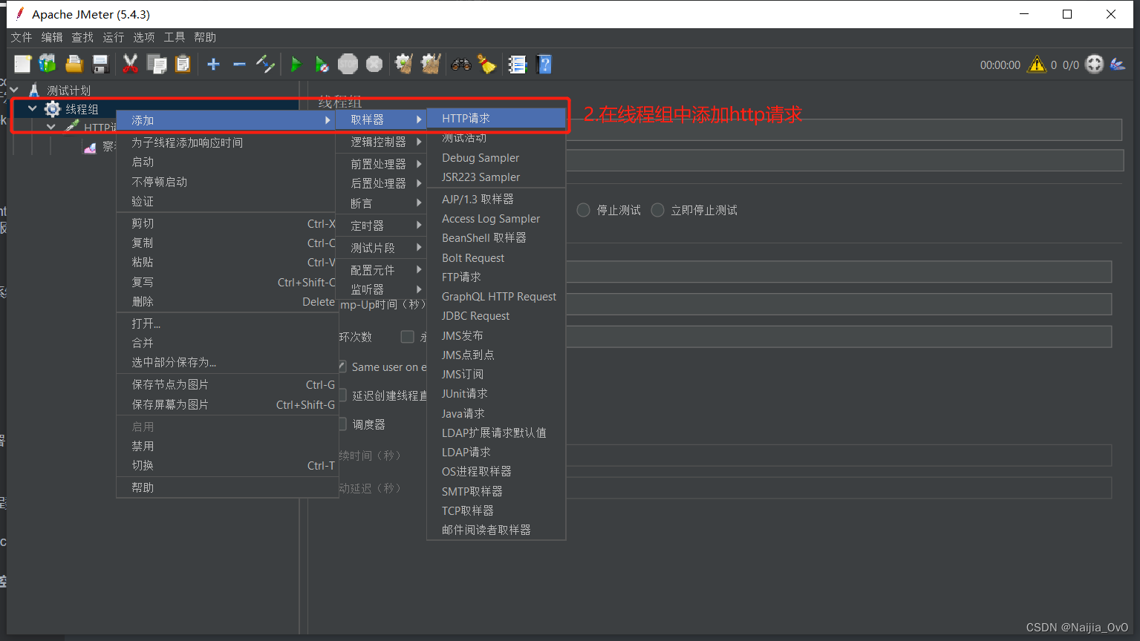The image size is (1140, 641).
Task: Choose JDBC Request sampler
Action: point(496,316)
